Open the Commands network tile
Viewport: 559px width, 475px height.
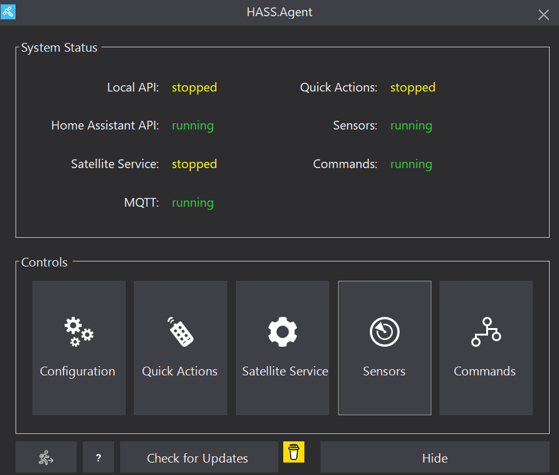pyautogui.click(x=486, y=348)
